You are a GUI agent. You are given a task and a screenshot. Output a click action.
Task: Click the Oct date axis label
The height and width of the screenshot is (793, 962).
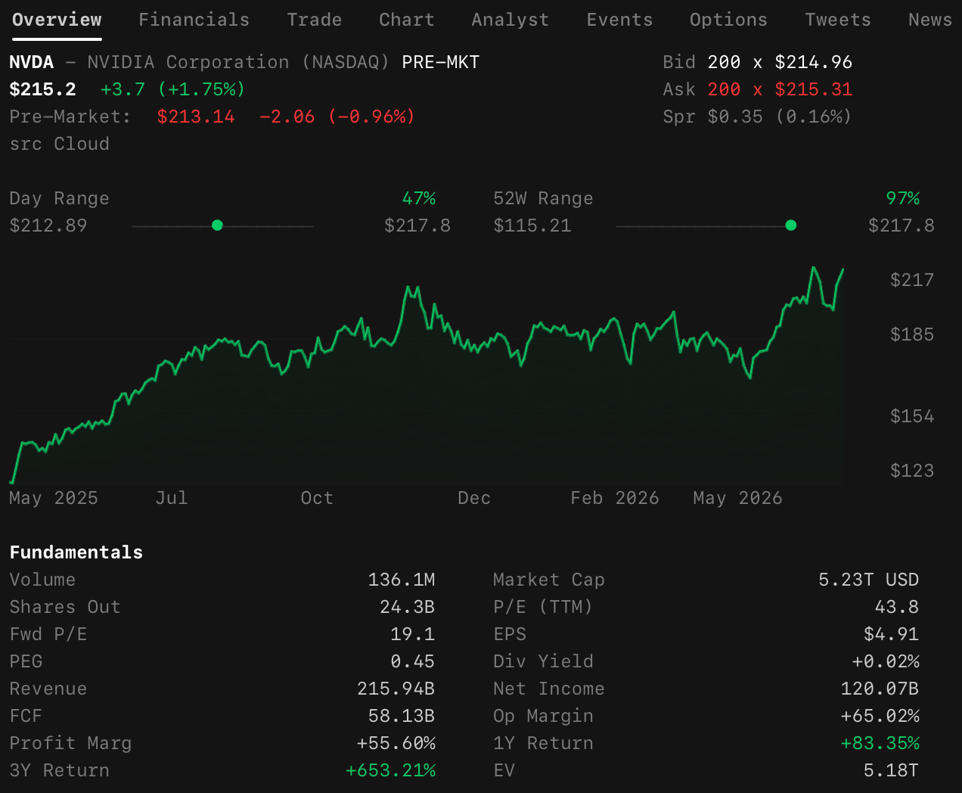pos(317,498)
